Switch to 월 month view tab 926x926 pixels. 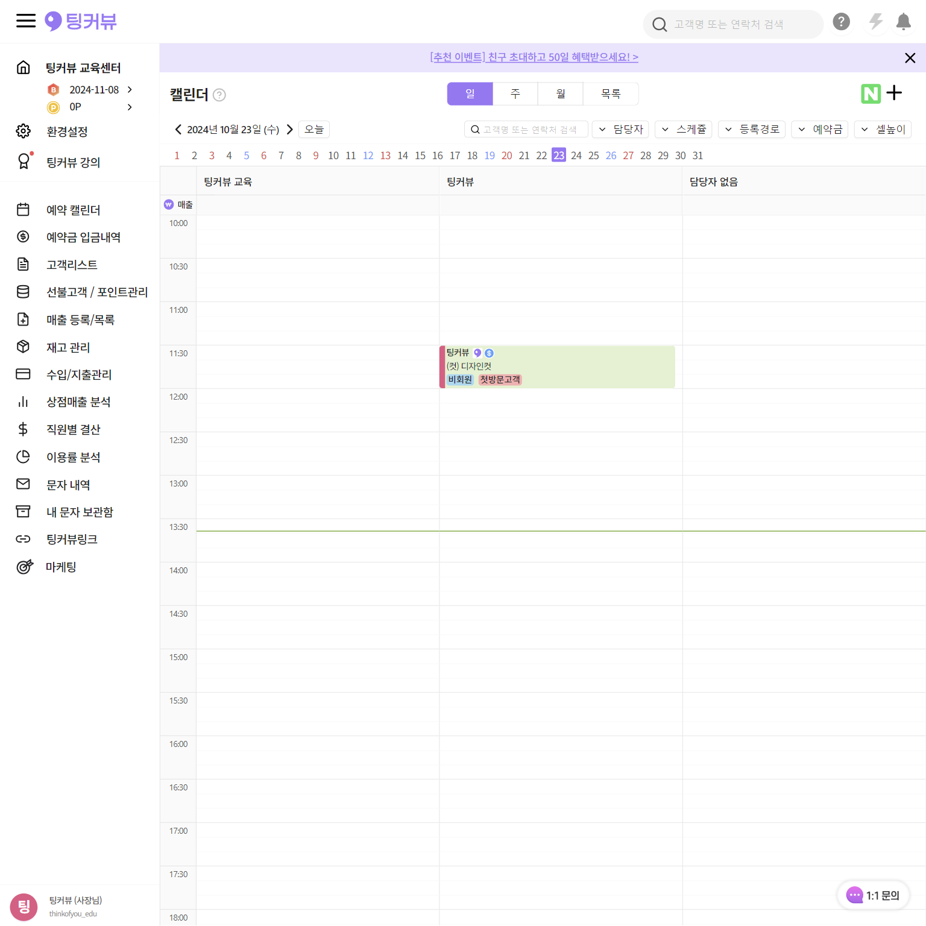point(561,94)
